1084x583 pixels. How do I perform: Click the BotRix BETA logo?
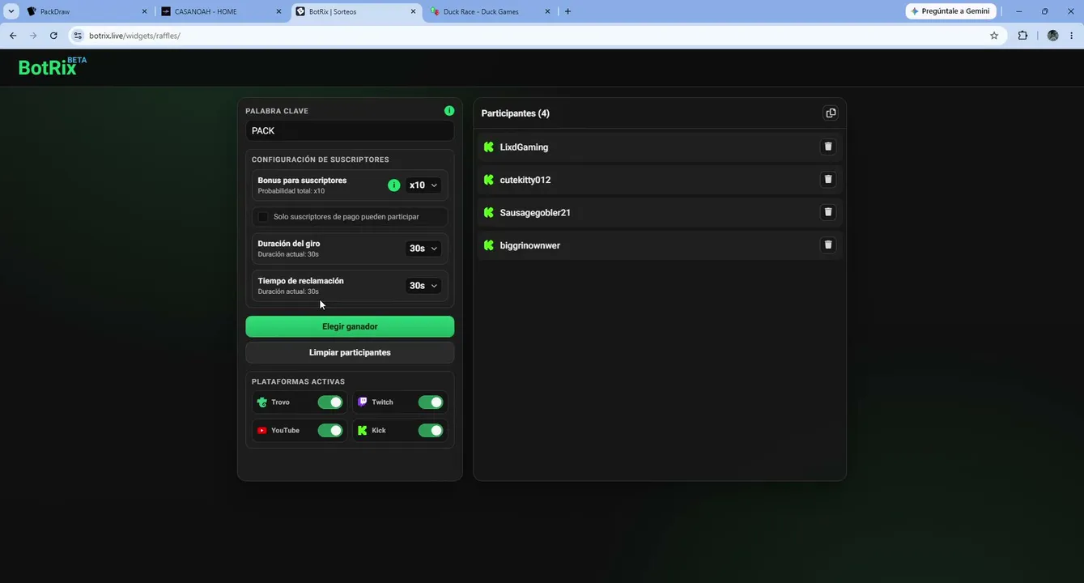(x=52, y=66)
